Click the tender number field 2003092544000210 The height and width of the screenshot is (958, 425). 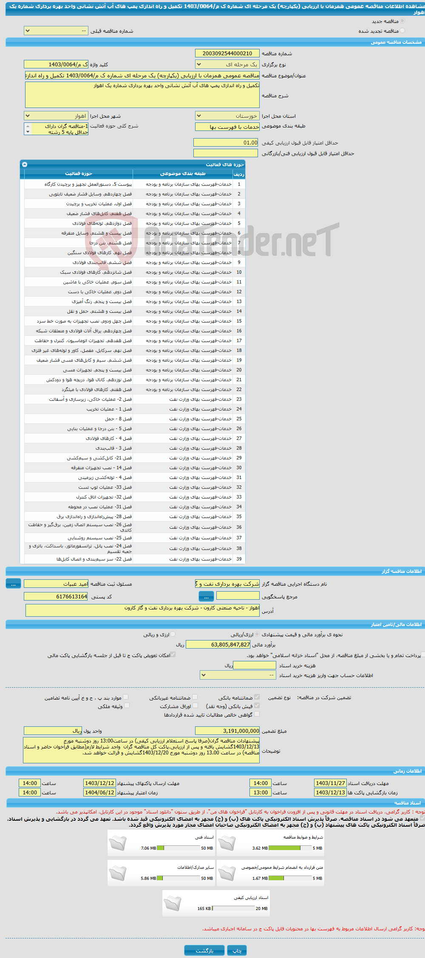227,53
